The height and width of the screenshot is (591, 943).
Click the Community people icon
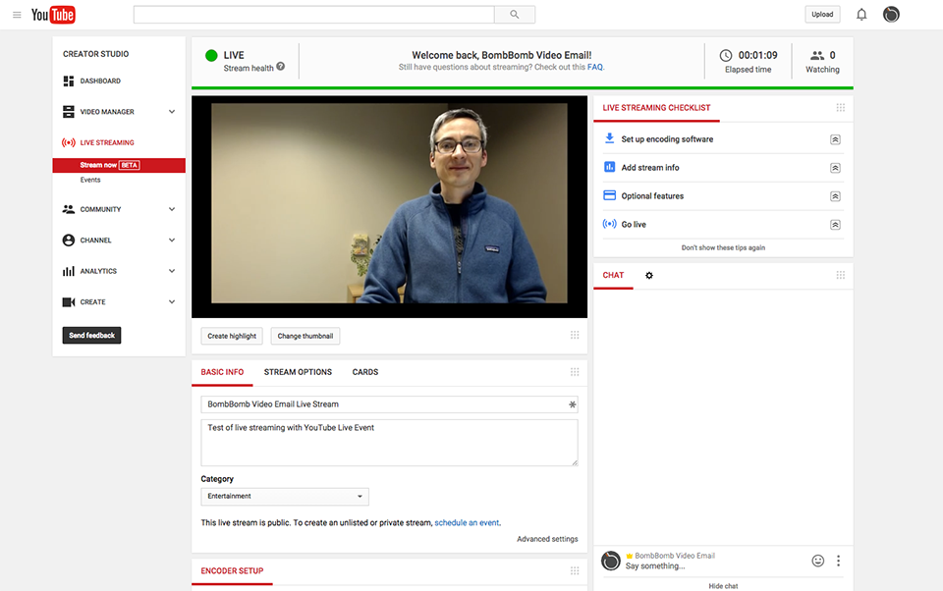tap(69, 209)
